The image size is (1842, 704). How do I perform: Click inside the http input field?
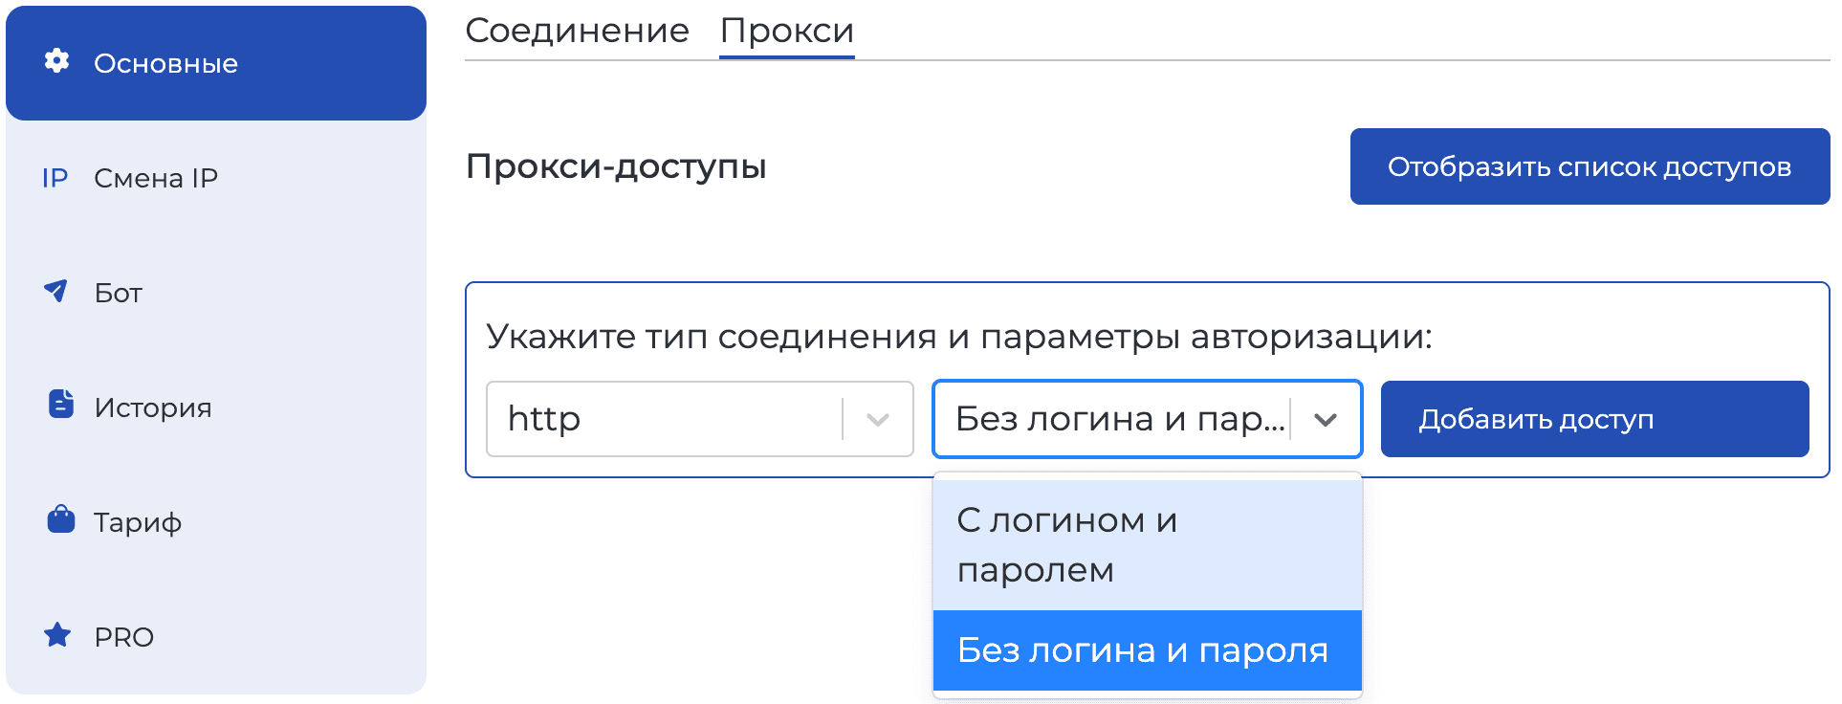tap(669, 419)
